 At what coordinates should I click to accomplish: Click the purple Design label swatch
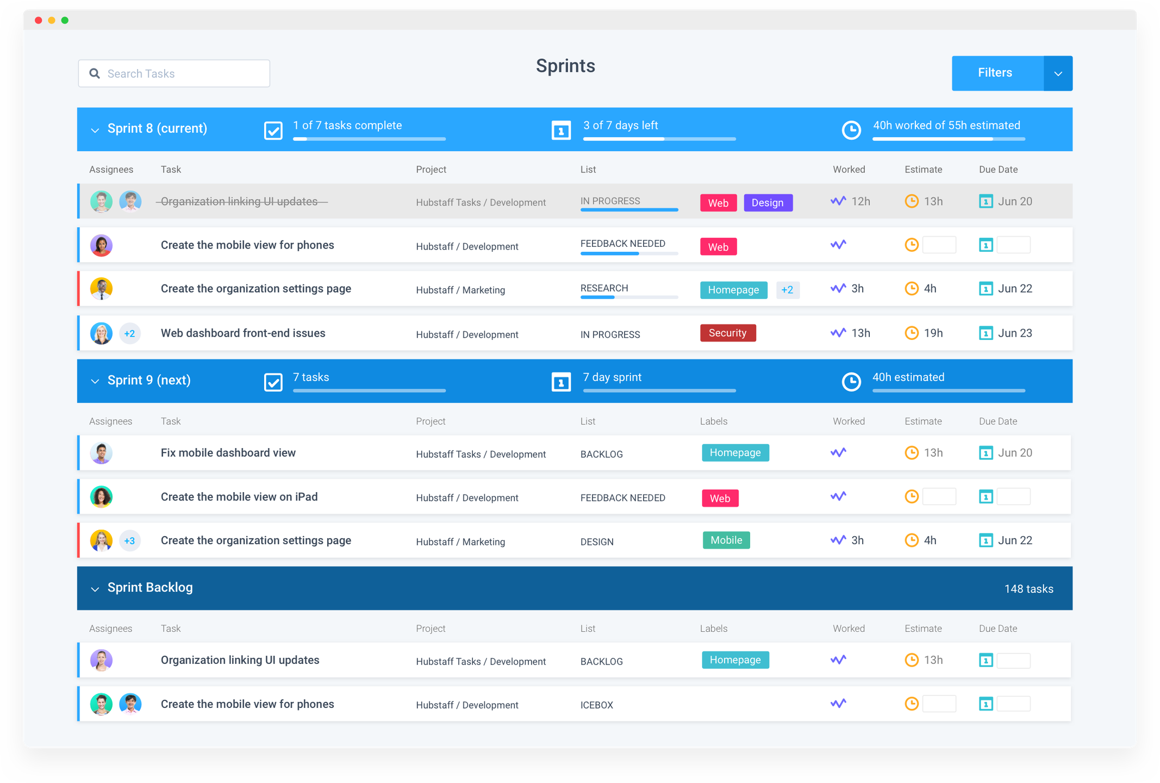click(x=768, y=202)
